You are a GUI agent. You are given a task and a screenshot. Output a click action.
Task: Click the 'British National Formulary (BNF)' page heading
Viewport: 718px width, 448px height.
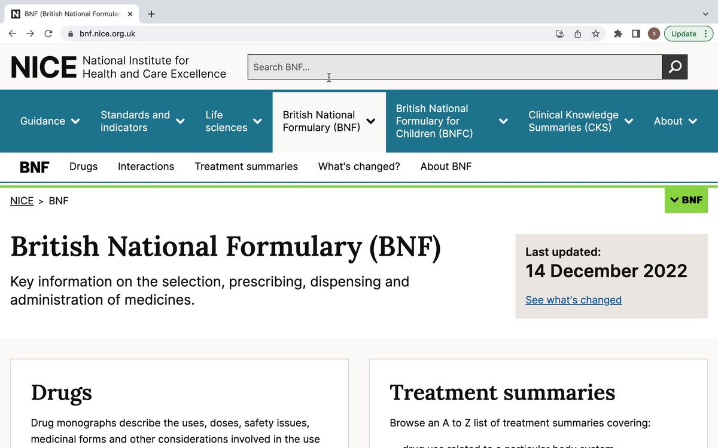(x=226, y=247)
